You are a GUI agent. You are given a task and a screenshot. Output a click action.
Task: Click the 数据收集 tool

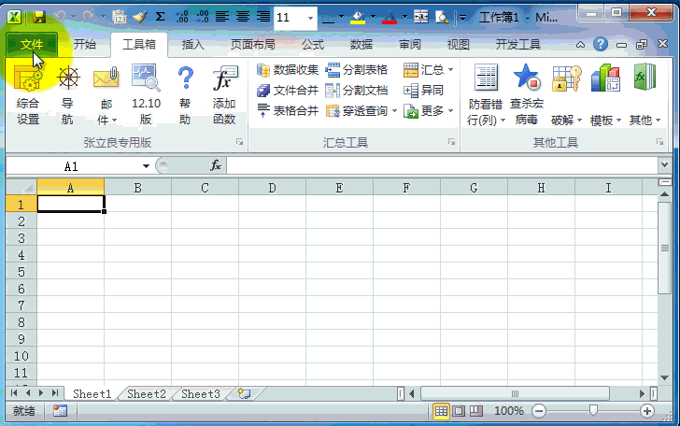point(288,70)
